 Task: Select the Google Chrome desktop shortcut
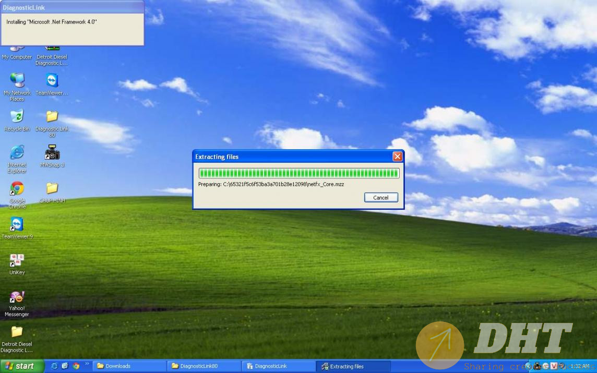pyautogui.click(x=17, y=189)
